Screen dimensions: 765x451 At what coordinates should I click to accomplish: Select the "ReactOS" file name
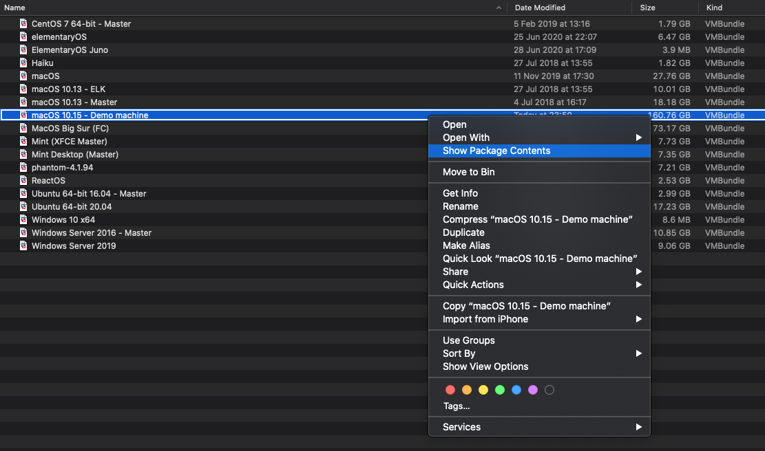(48, 181)
